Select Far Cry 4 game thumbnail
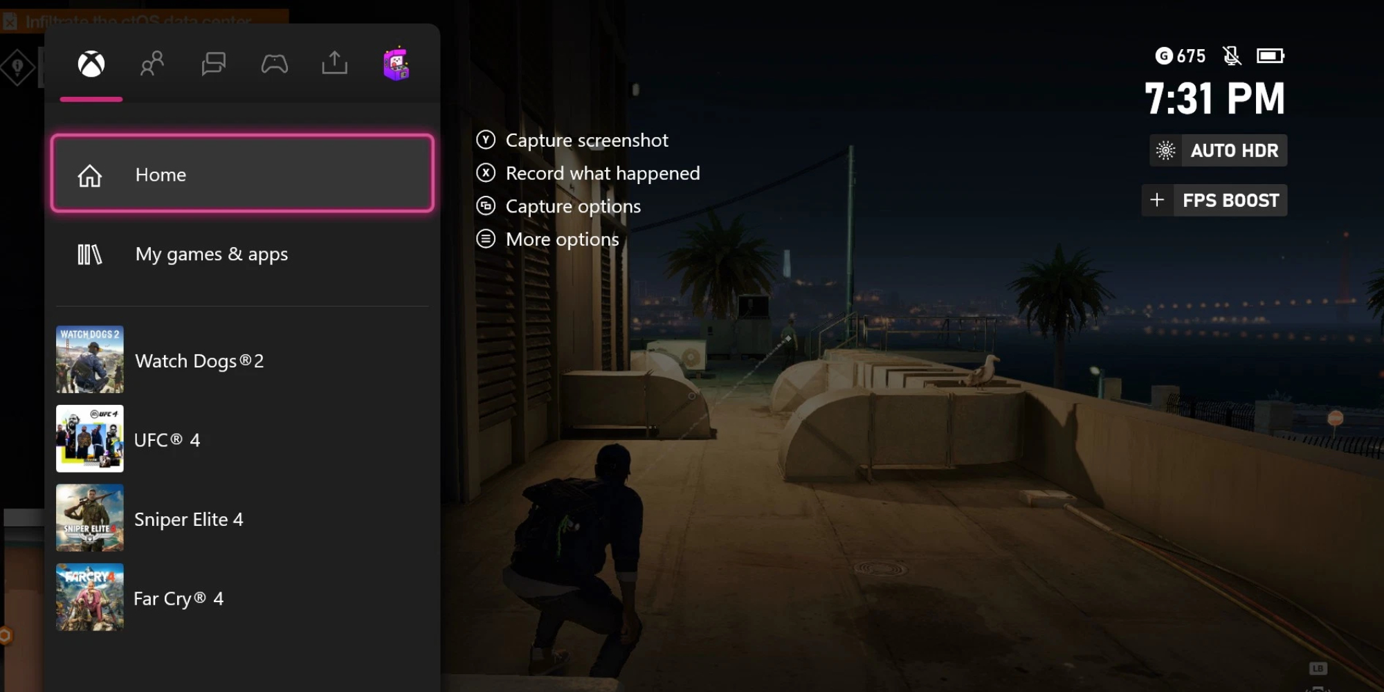1384x692 pixels. (x=90, y=597)
